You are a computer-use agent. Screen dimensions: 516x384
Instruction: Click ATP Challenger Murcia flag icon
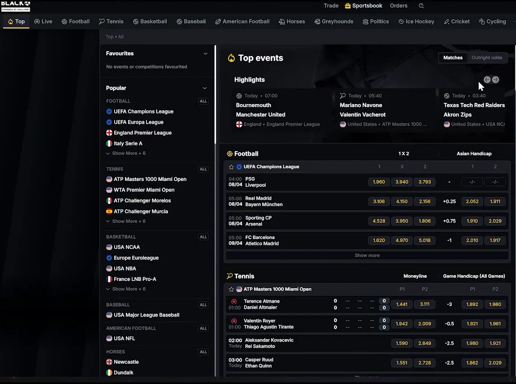pyautogui.click(x=109, y=211)
